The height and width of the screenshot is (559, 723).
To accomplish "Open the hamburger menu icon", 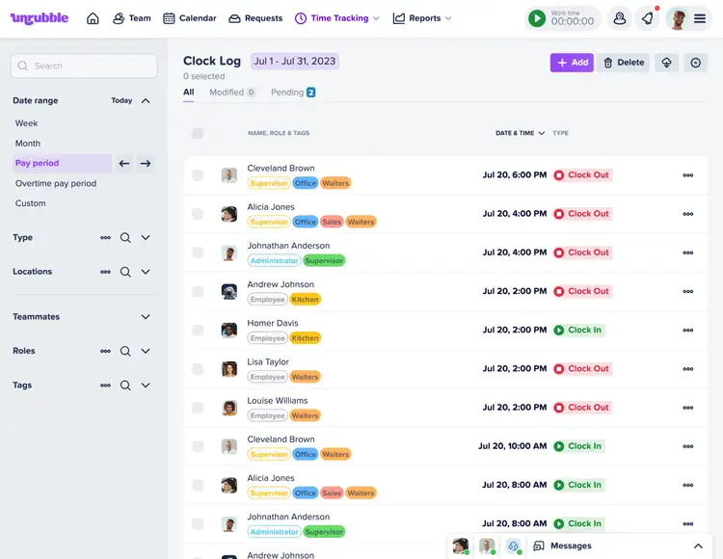I will point(700,18).
